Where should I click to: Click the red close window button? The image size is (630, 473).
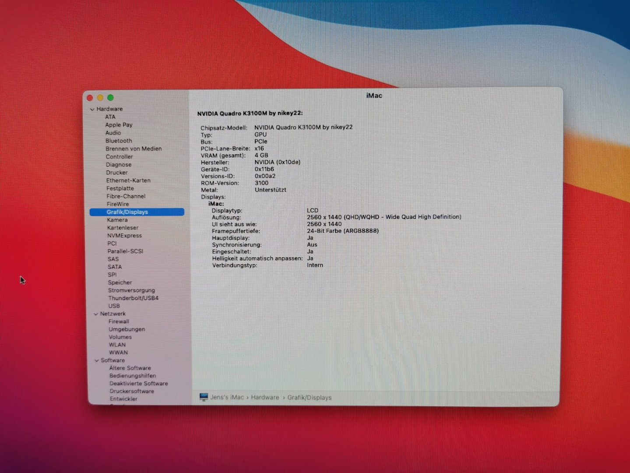click(x=90, y=98)
